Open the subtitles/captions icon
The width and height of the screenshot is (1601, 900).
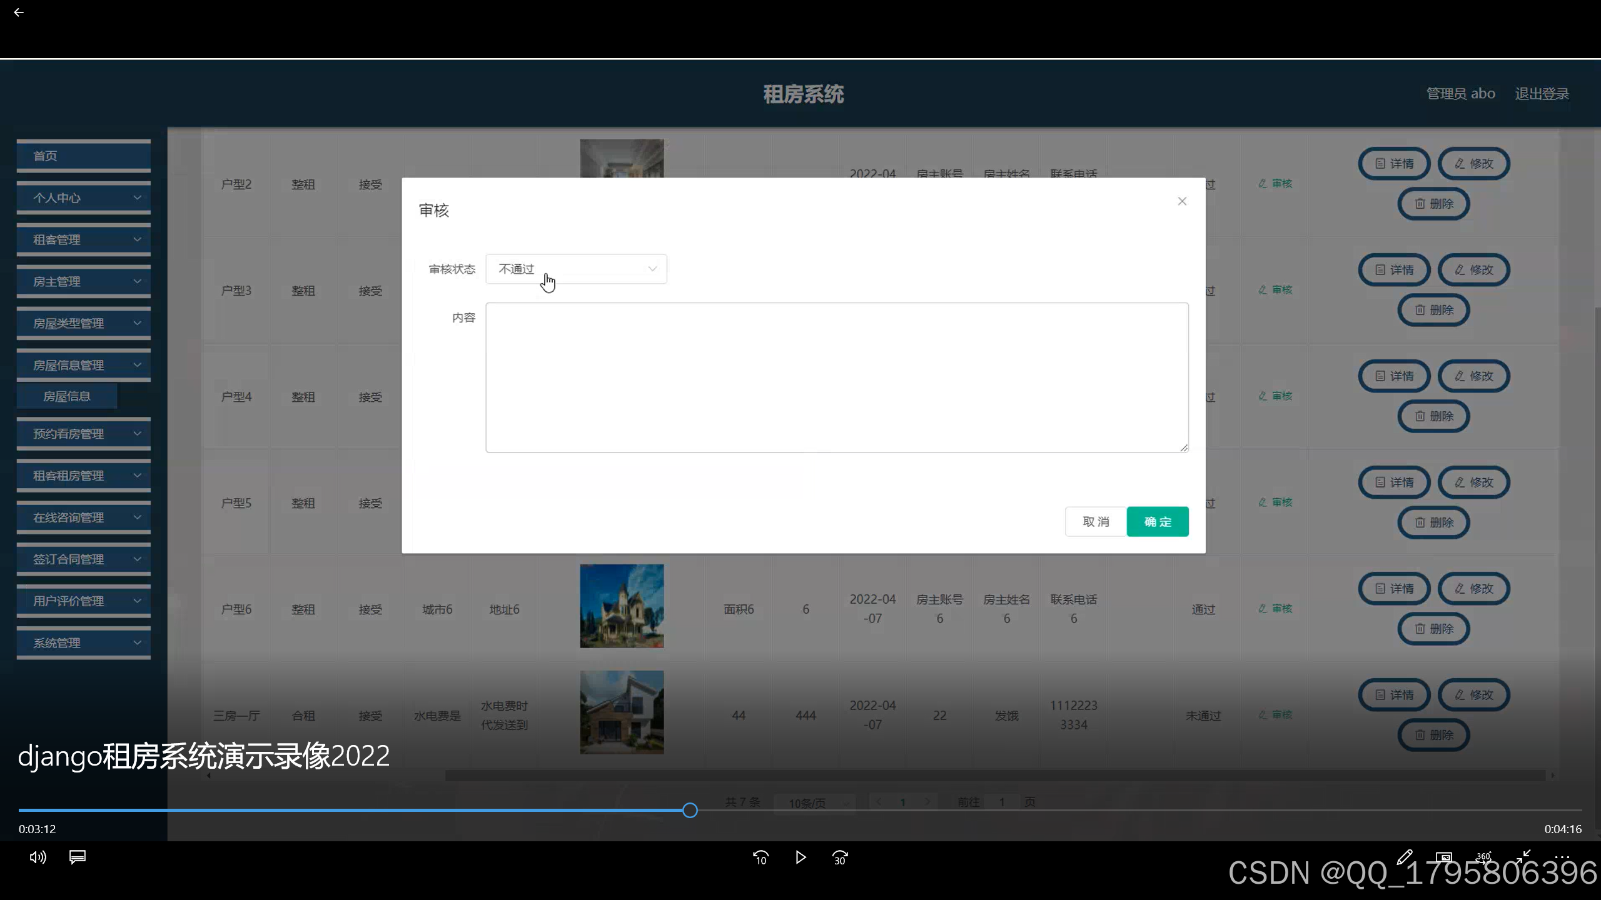tap(78, 857)
